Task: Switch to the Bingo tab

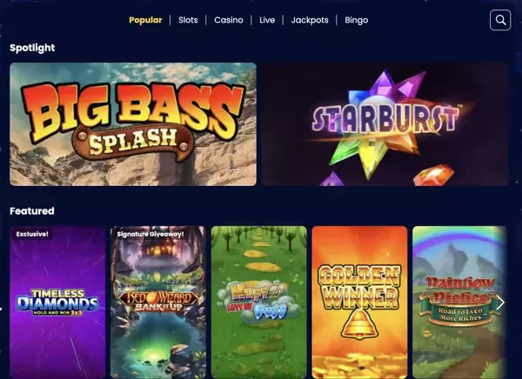Action: pos(357,20)
